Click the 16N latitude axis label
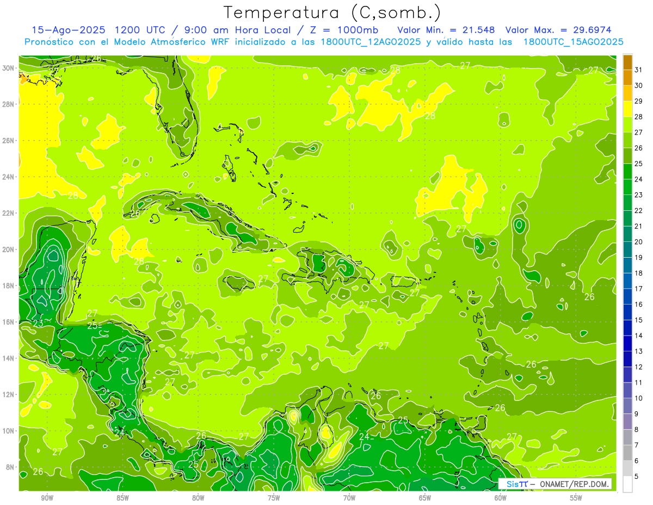 coord(9,322)
